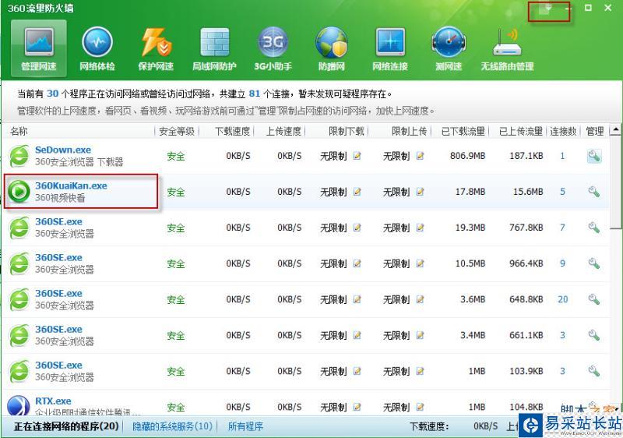Viewport: 623px width, 438px height.
Task: Switch to 隐藏的系统服务(10) tab
Action: click(172, 426)
